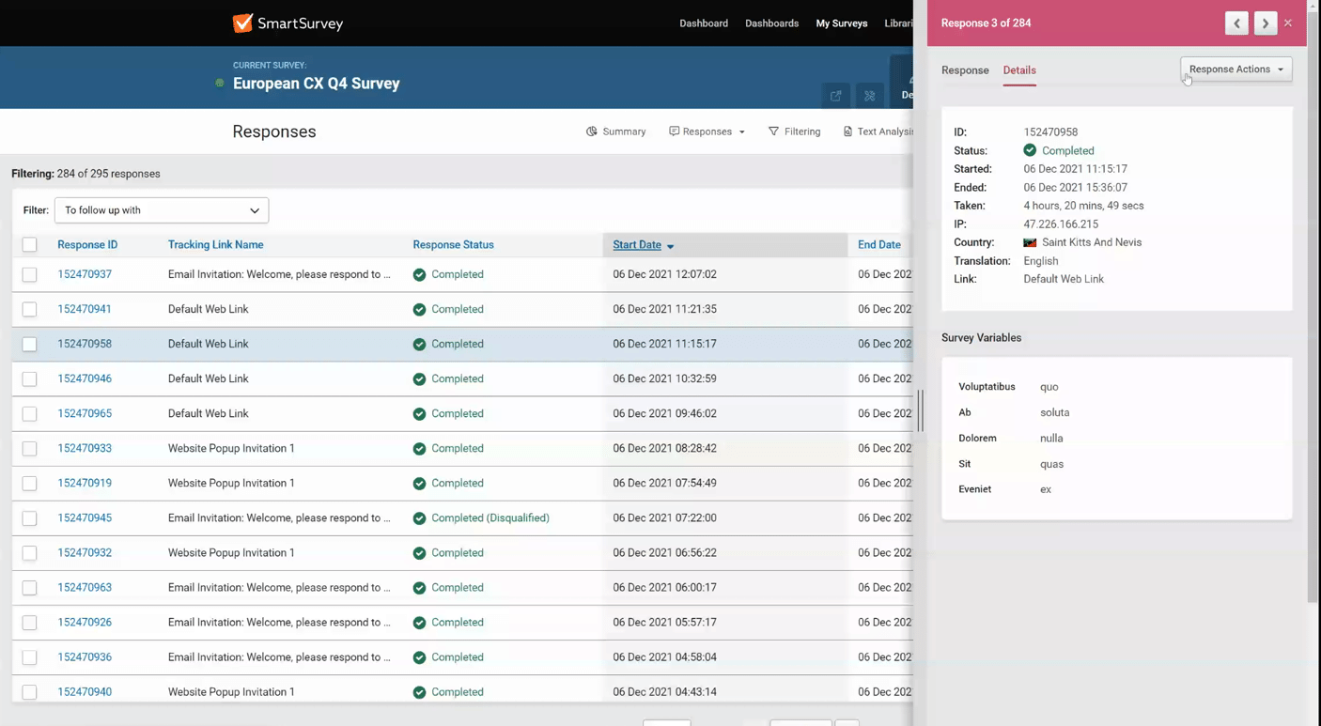This screenshot has width=1321, height=726.
Task: Close the response details panel
Action: pyautogui.click(x=1288, y=23)
